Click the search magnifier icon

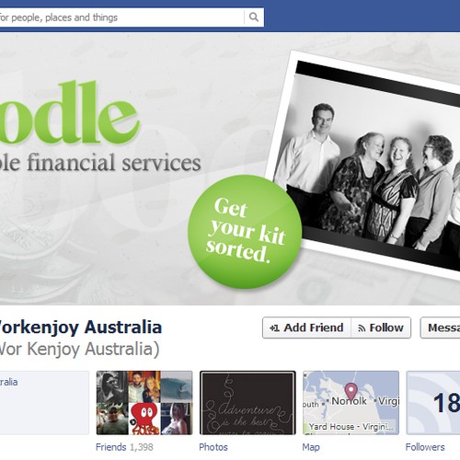254,17
